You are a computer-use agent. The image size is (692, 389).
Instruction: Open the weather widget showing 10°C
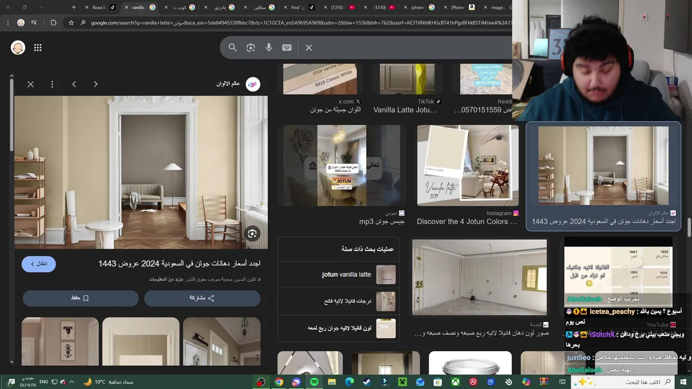[110, 382]
